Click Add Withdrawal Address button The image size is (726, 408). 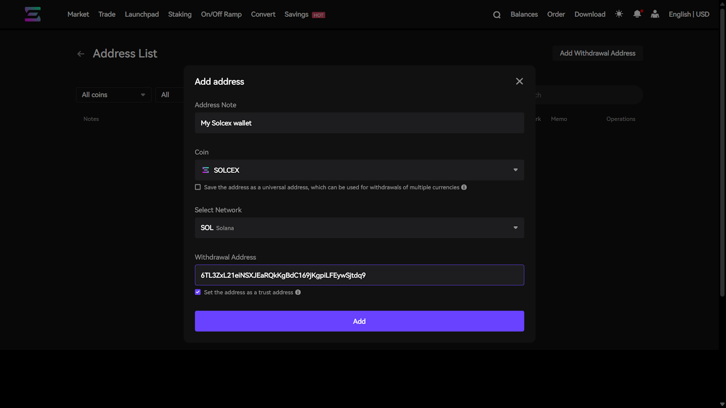598,53
